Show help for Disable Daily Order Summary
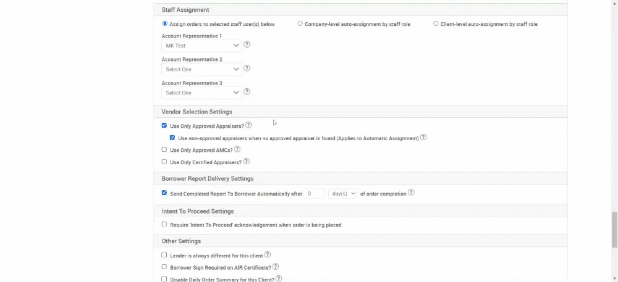618x282 pixels. coord(279,278)
